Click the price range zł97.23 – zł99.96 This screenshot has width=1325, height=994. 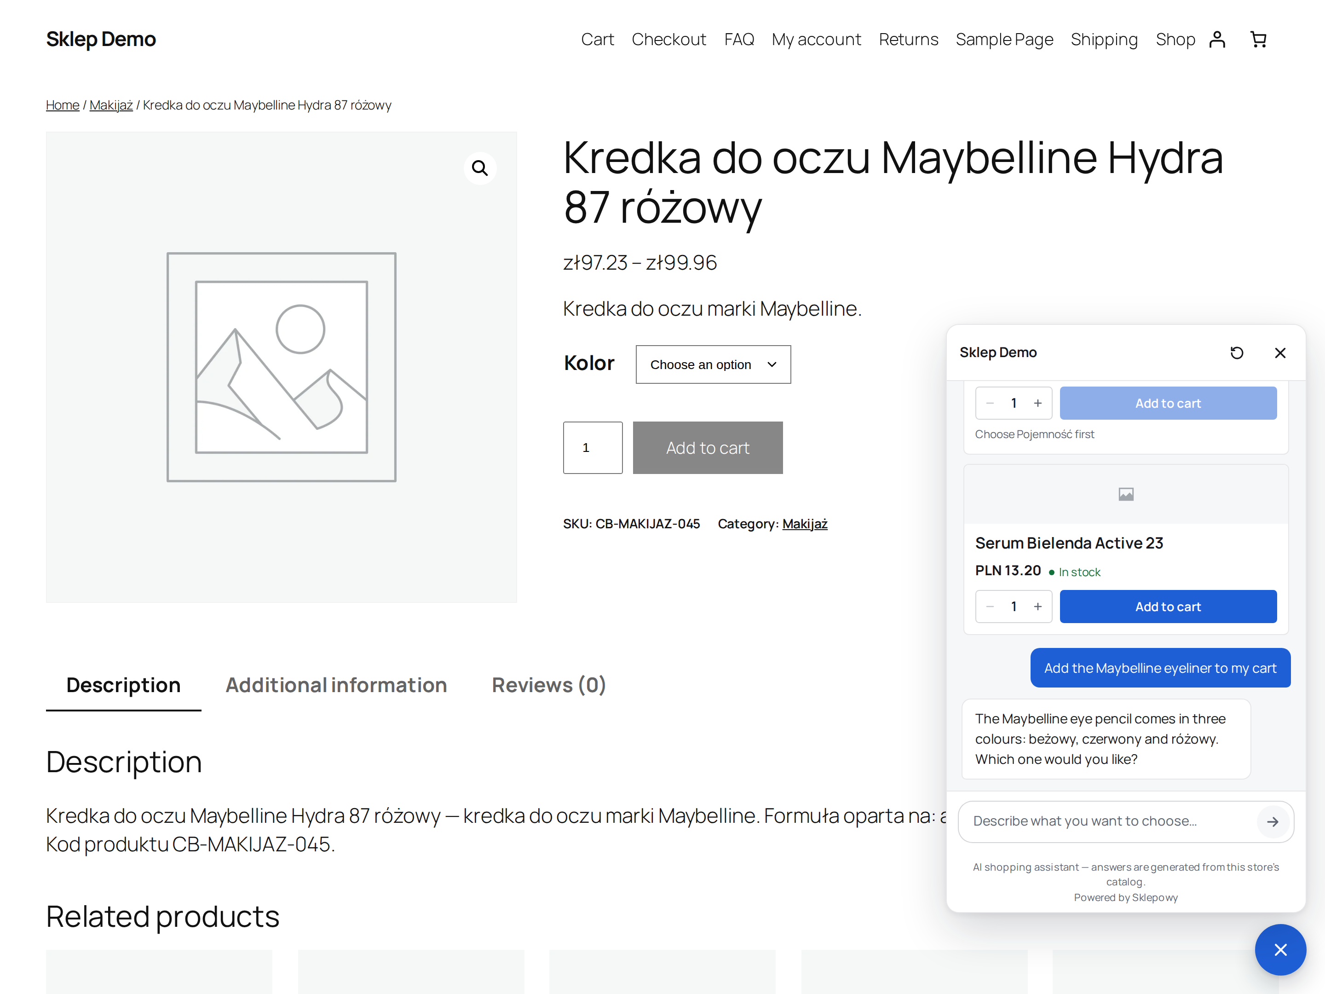(640, 262)
